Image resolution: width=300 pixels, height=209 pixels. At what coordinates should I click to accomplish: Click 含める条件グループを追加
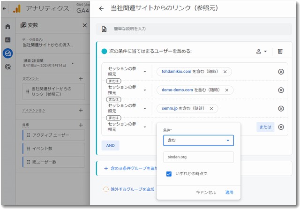(130, 168)
